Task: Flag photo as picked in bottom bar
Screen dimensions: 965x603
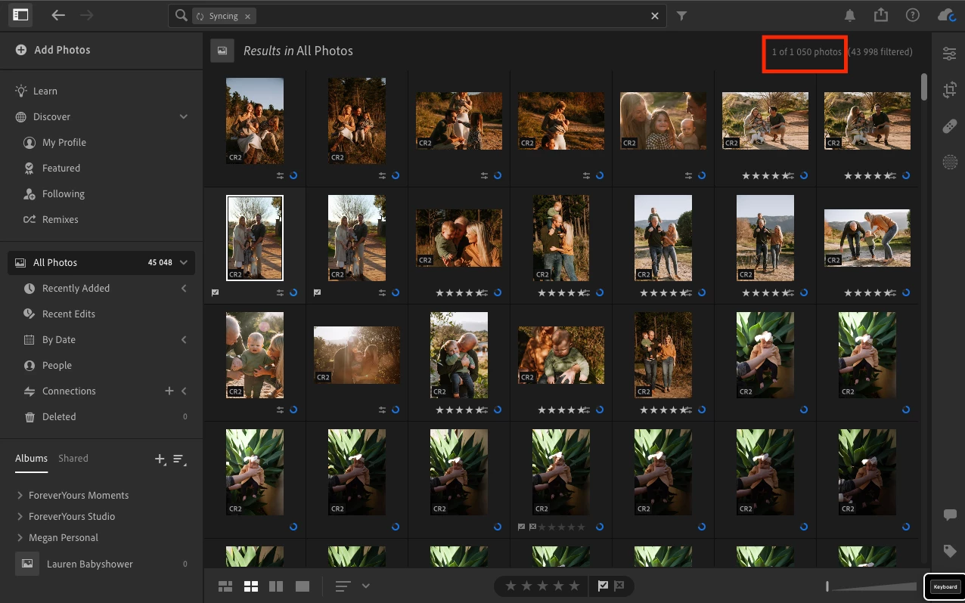Action: coord(603,586)
